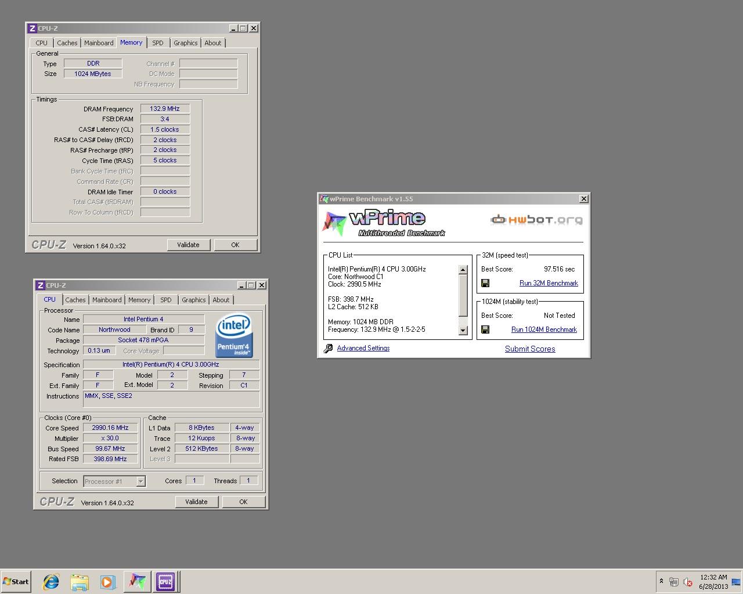Click the memory Size 1024 MBytes field

point(93,74)
